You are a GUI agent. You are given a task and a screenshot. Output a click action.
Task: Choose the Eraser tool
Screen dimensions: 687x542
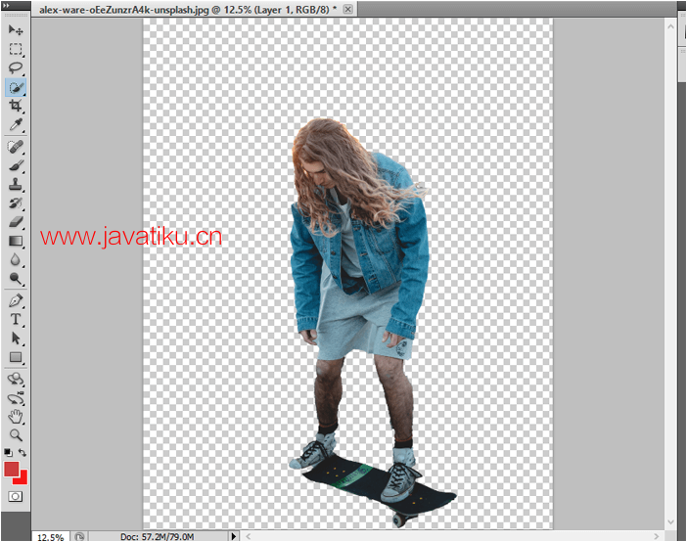pyautogui.click(x=16, y=221)
